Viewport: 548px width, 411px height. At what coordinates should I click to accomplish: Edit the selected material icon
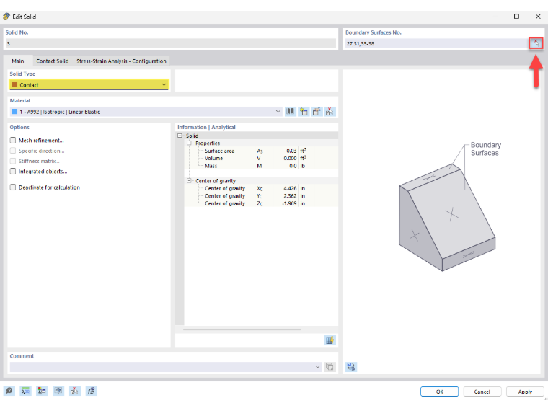coord(317,112)
